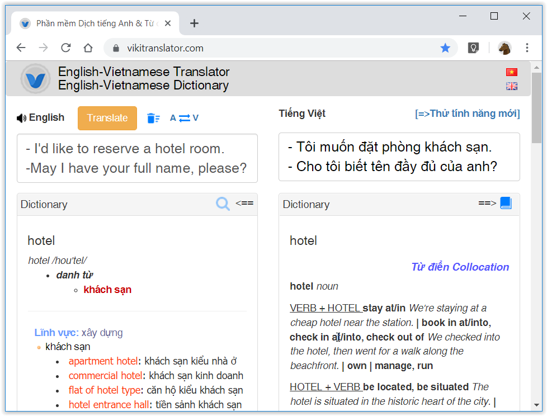The width and height of the screenshot is (547, 416).
Task: Collapse the right Dictionary panel via ==> arrow
Action: [x=486, y=204]
